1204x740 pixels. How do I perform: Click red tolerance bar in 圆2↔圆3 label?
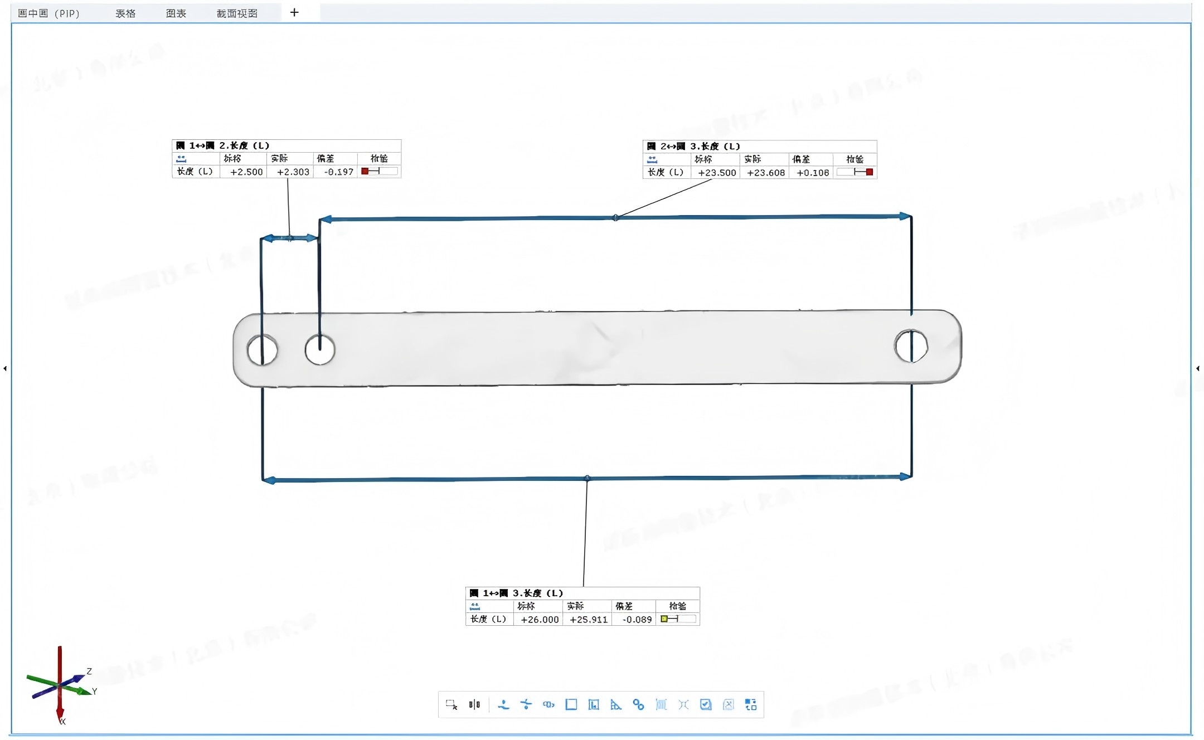click(869, 172)
